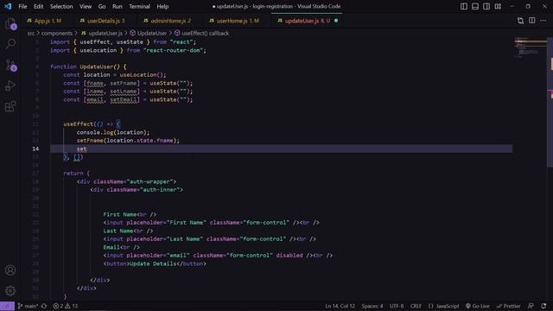This screenshot has height=311, width=553.
Task: Click line number 14 in gutter
Action: [x=35, y=149]
